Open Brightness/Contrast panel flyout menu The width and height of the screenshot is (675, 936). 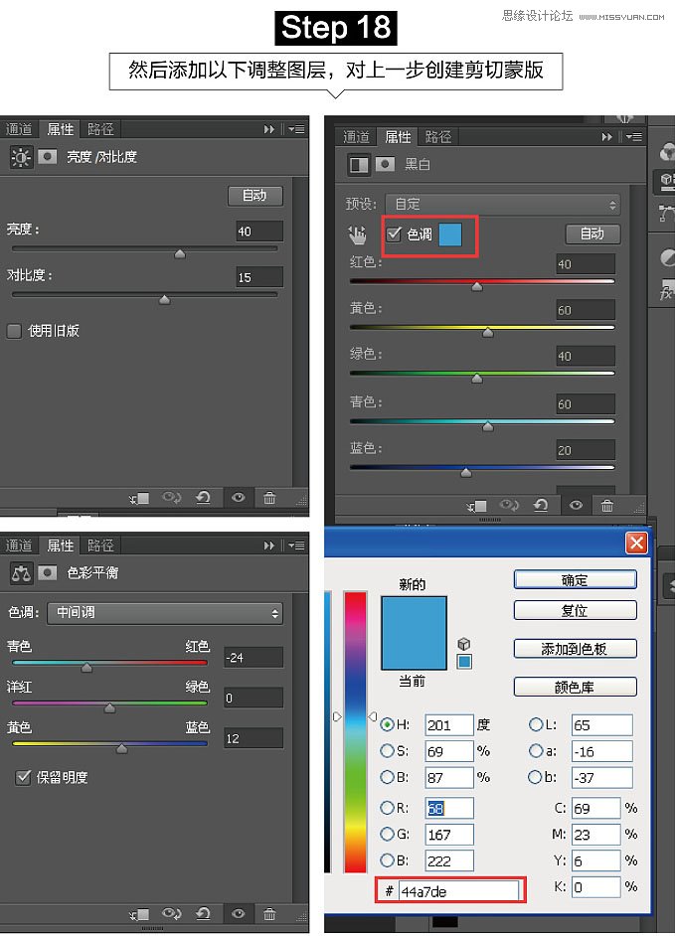[296, 129]
